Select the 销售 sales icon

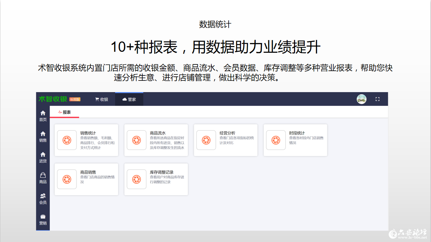(x=43, y=134)
